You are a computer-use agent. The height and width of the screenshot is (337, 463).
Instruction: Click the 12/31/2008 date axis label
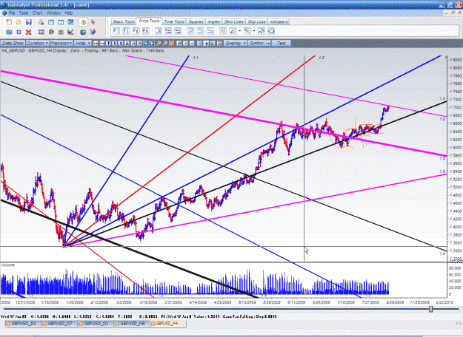click(24, 302)
